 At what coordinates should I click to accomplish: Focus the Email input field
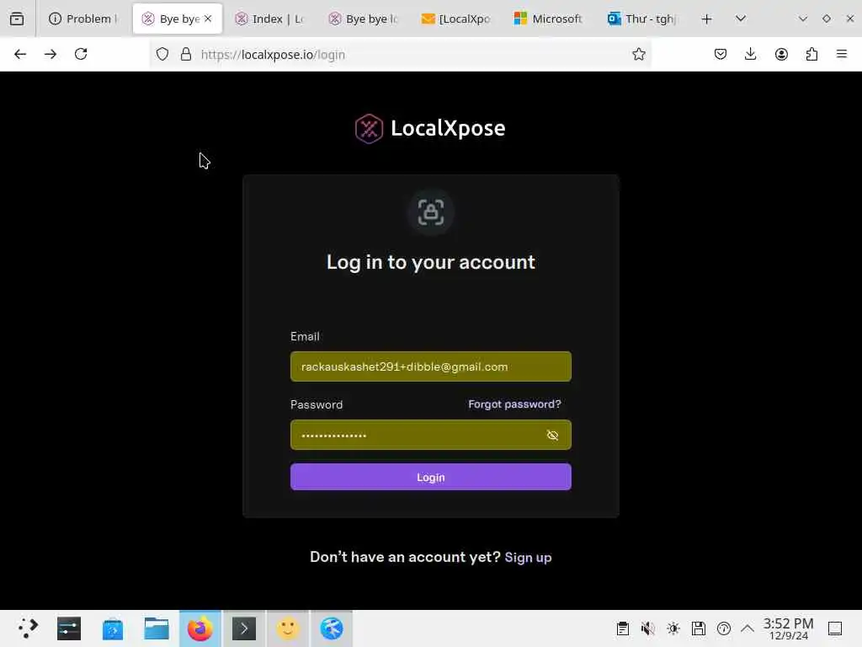click(430, 366)
